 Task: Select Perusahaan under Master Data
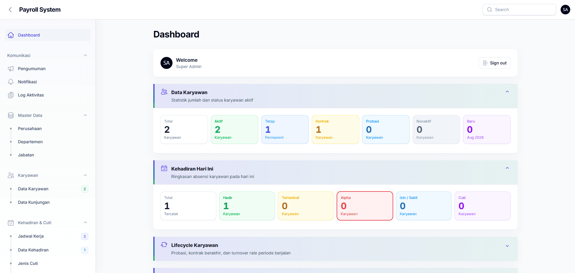[48, 129]
